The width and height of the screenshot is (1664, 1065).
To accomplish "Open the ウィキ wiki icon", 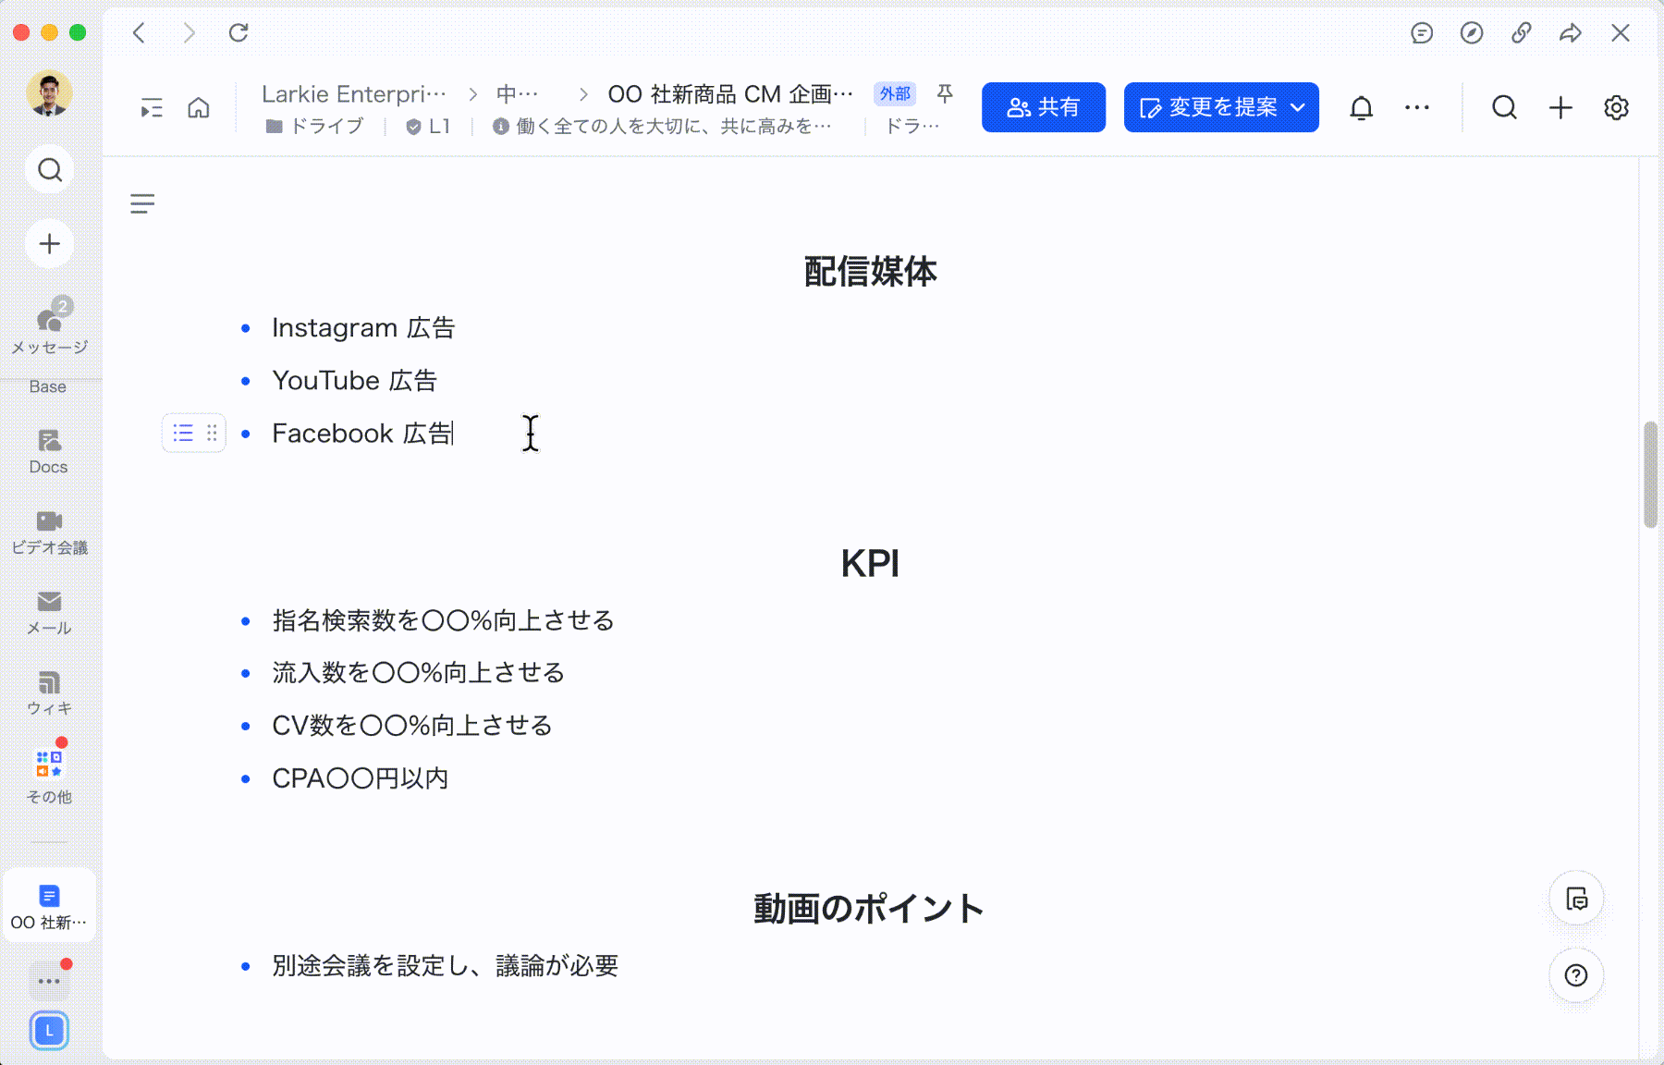I will 49,692.
